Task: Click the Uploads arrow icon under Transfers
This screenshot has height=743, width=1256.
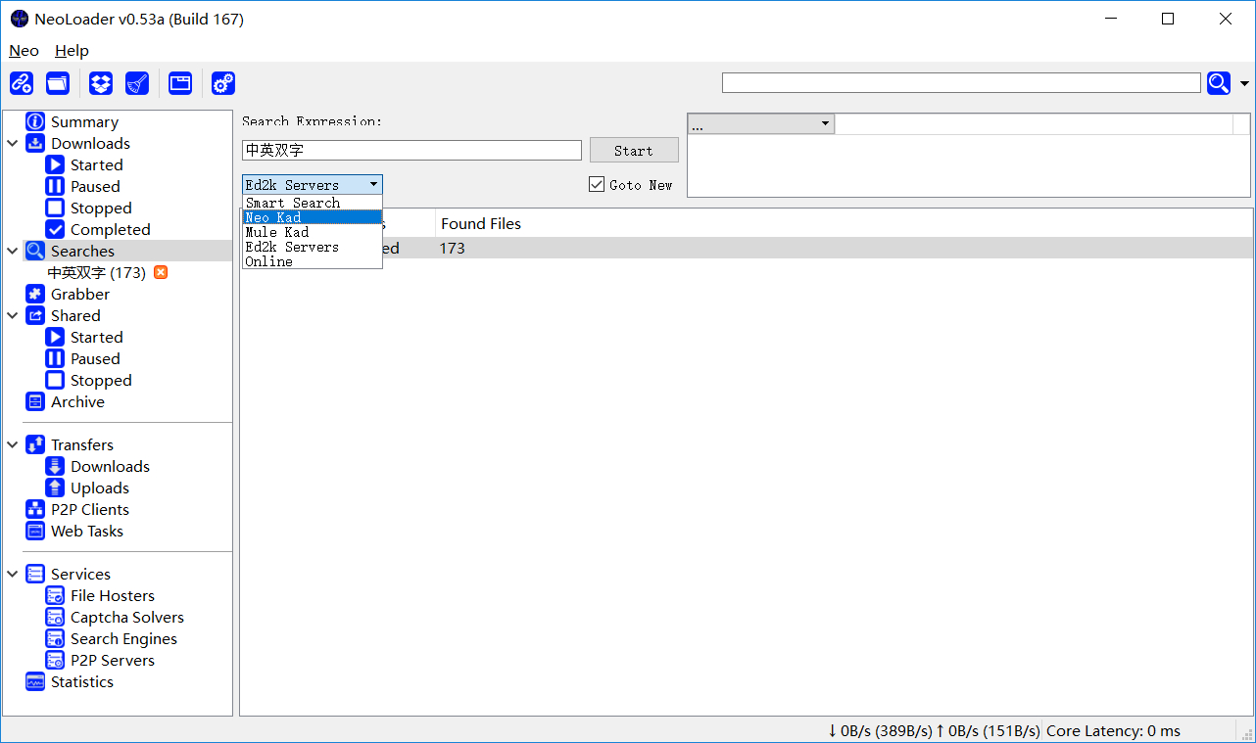Action: (x=55, y=488)
